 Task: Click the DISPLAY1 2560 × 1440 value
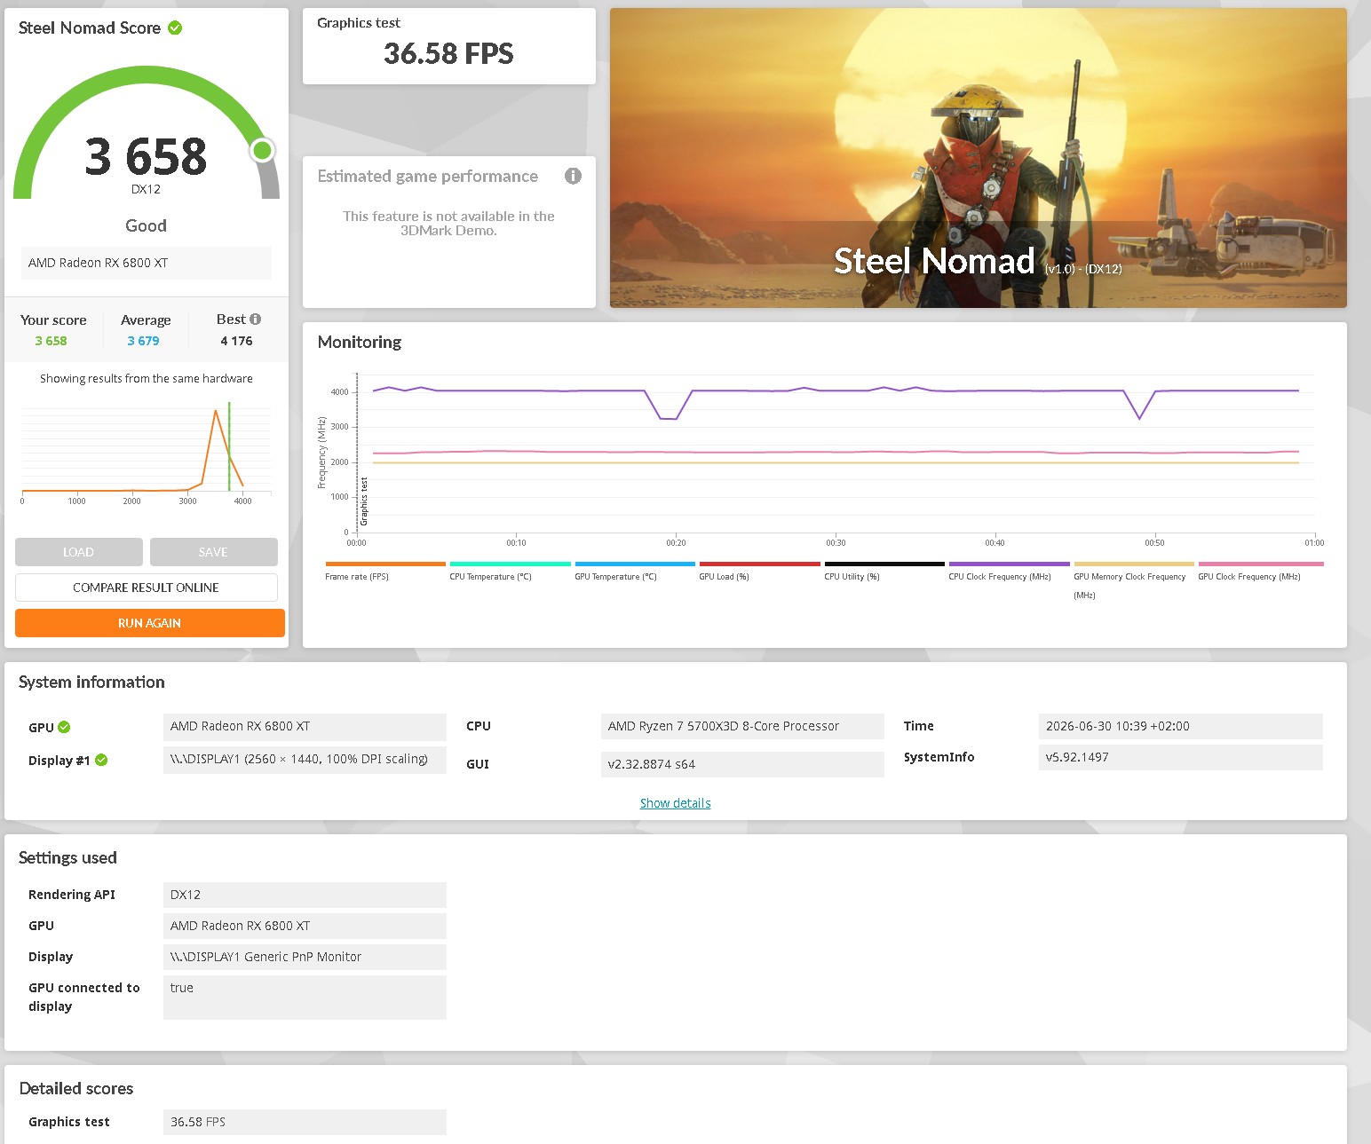[305, 760]
